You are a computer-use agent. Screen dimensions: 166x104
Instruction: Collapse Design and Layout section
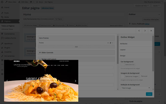pos(76,59)
